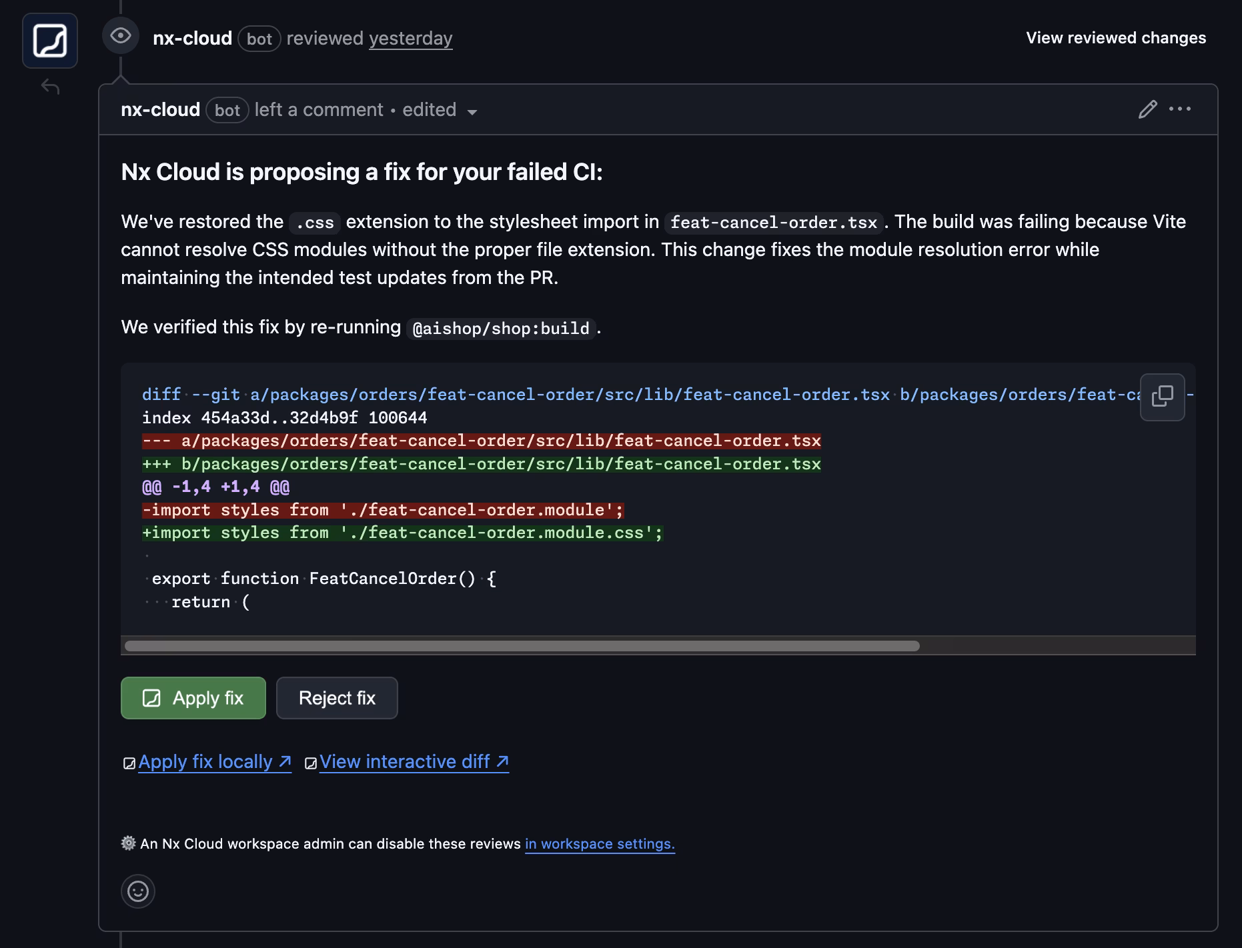The width and height of the screenshot is (1242, 948).
Task: Open the kebab menu on the comment header
Action: pos(1179,109)
